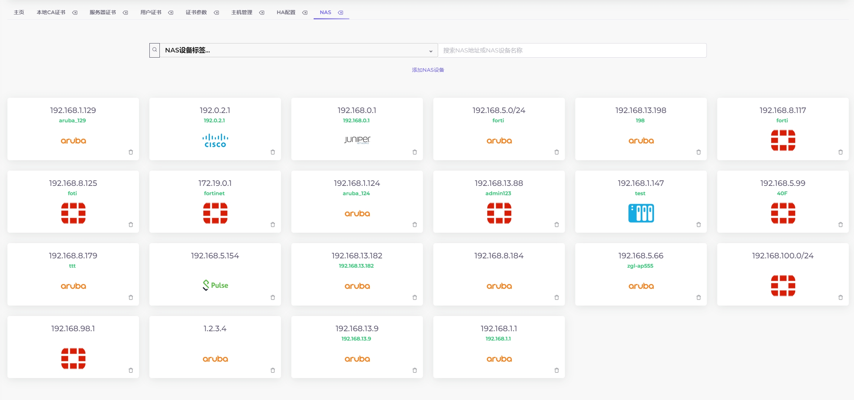
Task: Open the aruba_129 device name
Action: pos(72,120)
